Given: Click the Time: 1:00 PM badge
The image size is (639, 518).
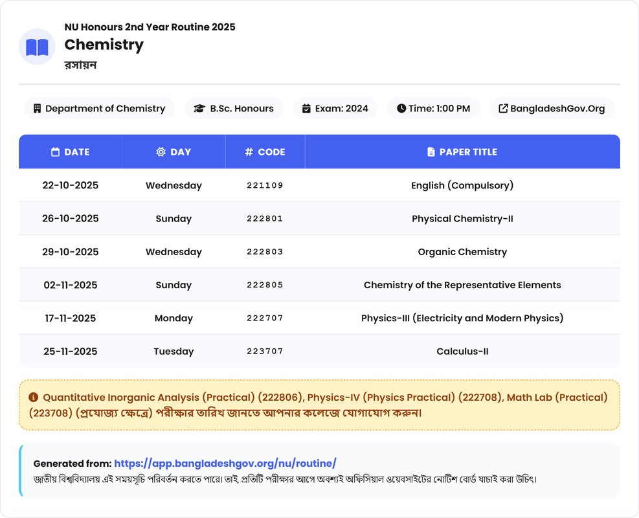Looking at the screenshot, I should pyautogui.click(x=434, y=108).
